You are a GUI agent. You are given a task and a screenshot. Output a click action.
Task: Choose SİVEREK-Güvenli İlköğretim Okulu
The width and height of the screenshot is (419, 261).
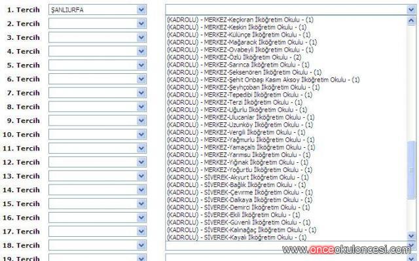(238, 222)
